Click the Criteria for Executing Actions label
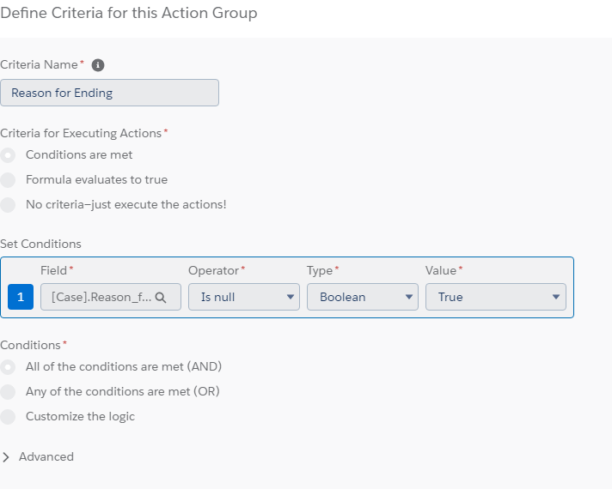The image size is (612, 489). (x=81, y=133)
